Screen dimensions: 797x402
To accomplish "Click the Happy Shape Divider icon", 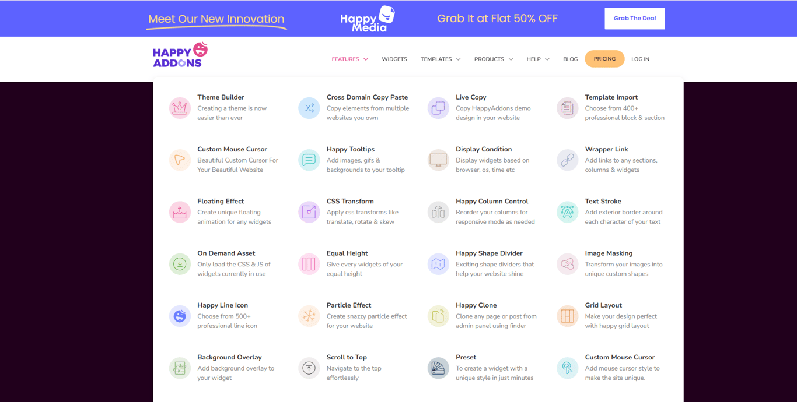I will 438,264.
